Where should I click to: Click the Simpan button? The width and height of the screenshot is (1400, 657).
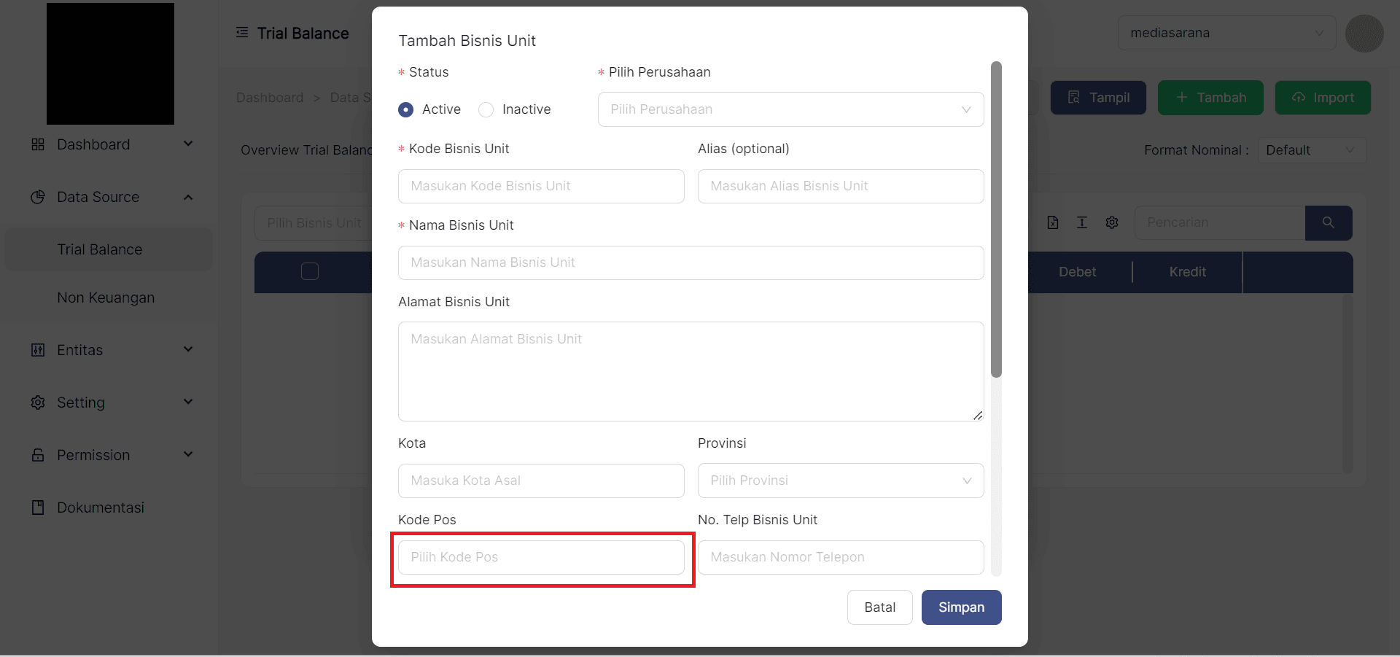961,607
